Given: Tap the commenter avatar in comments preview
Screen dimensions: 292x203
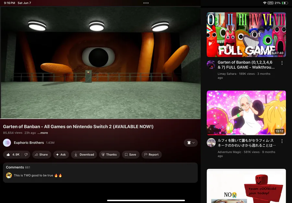Looking at the screenshot, I should [9, 175].
